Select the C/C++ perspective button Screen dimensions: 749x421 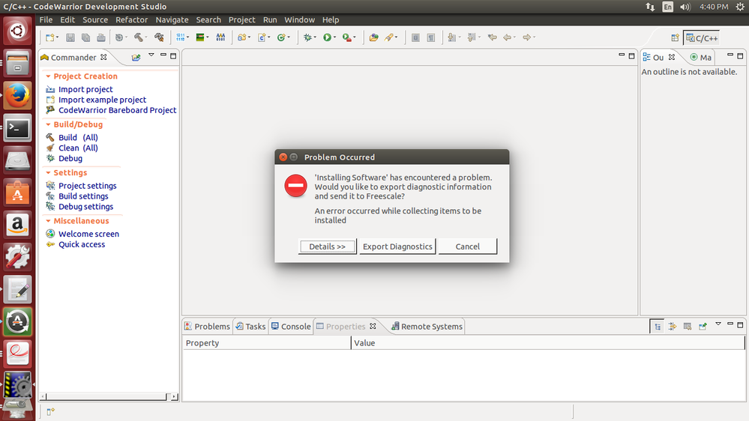[x=702, y=37]
